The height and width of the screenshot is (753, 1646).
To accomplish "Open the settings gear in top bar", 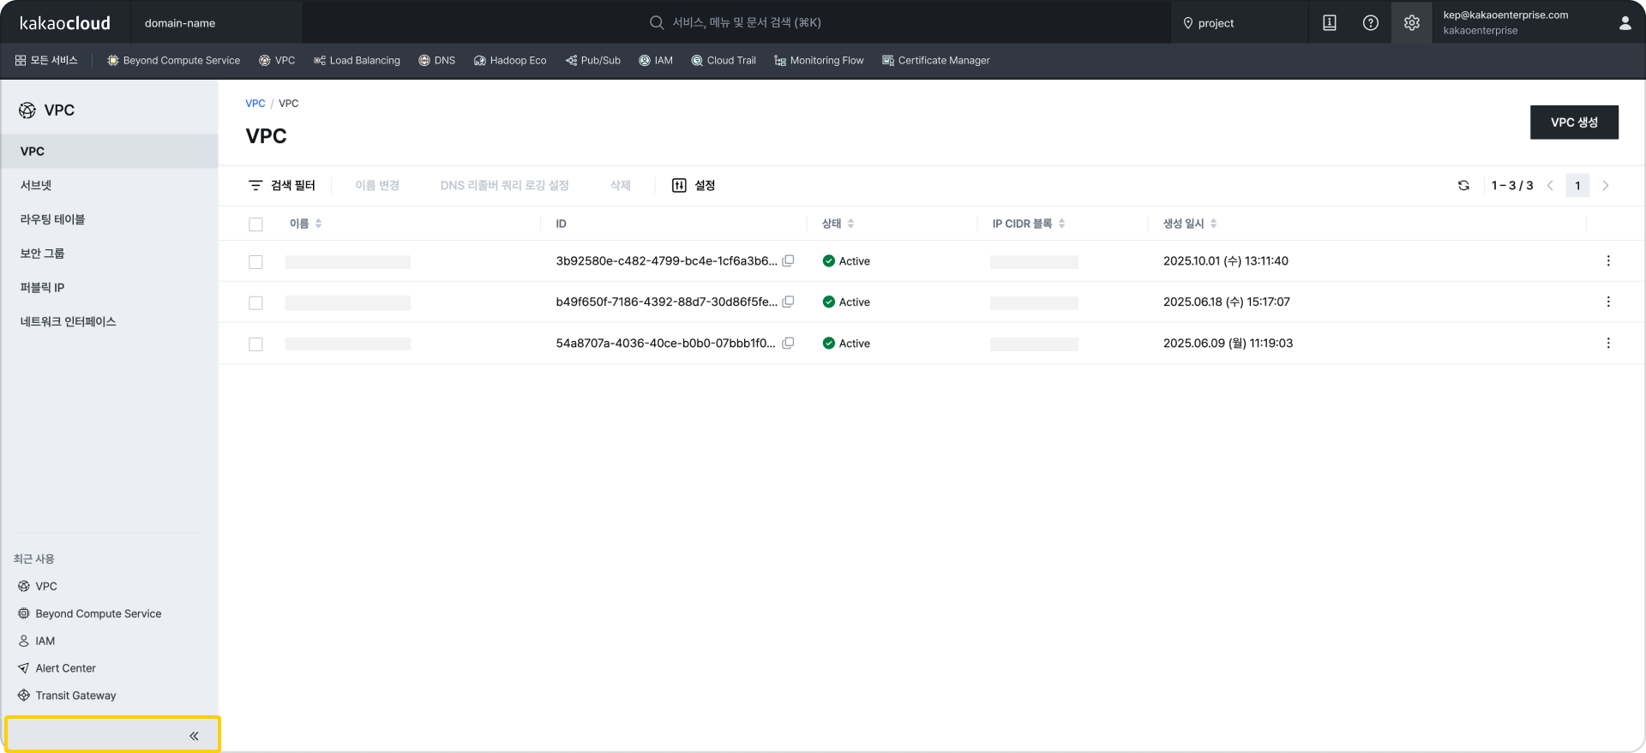I will (1411, 23).
